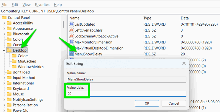Click REG_SZ type of MenuShowDelay row
The width and height of the screenshot is (220, 112).
[x=150, y=54]
